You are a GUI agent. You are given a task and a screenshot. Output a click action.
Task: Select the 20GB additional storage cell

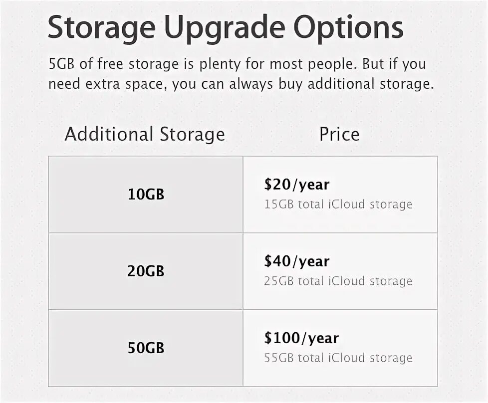146,271
